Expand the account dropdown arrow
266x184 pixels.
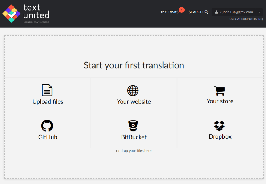coord(259,12)
